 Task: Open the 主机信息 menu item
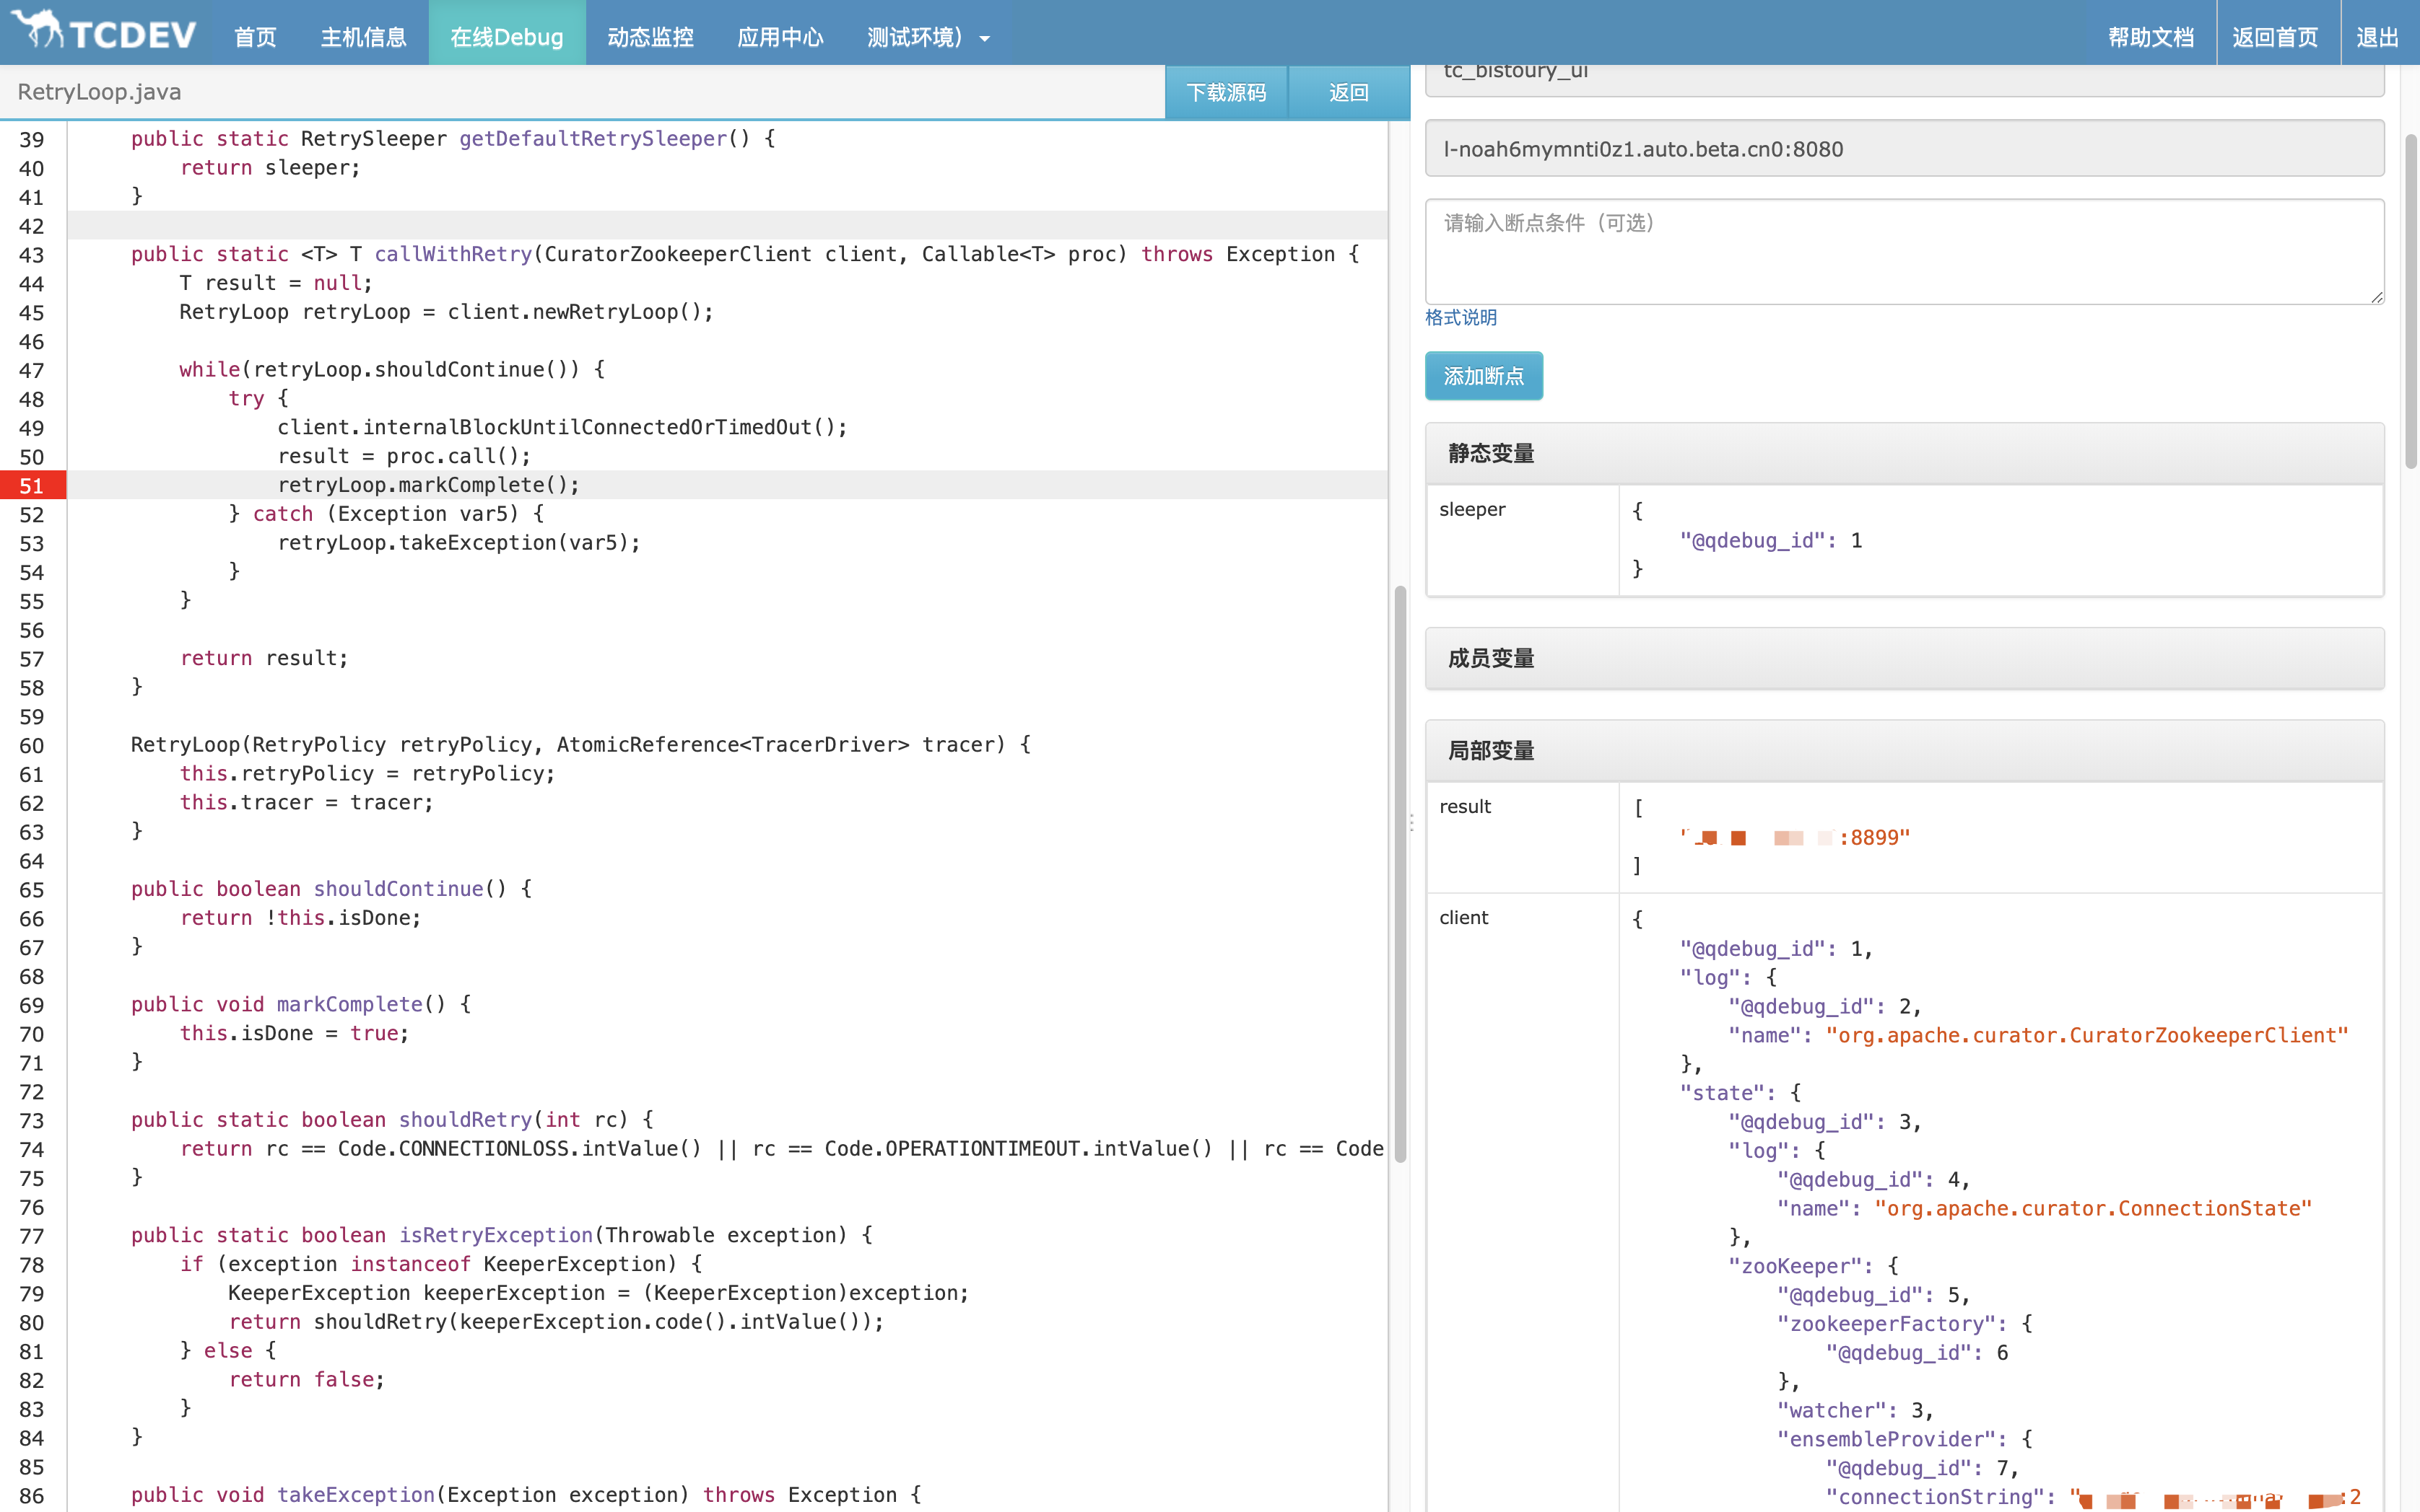(363, 37)
